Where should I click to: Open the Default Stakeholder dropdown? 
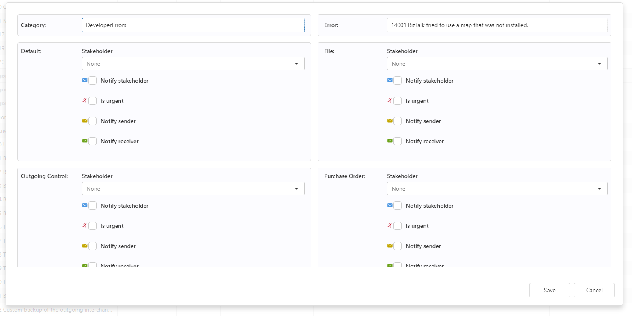point(193,64)
